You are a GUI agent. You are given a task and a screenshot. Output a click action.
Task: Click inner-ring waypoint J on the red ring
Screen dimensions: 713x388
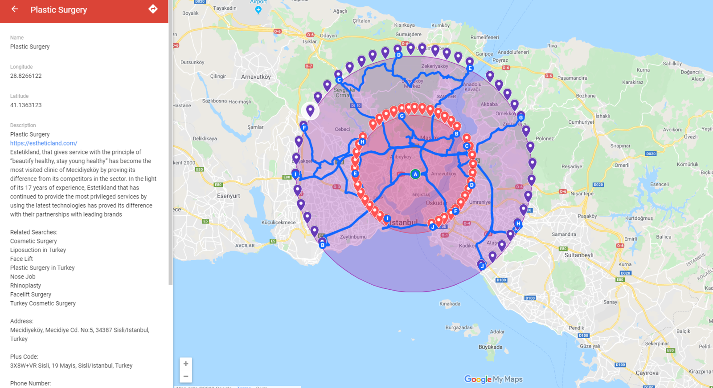tap(432, 226)
